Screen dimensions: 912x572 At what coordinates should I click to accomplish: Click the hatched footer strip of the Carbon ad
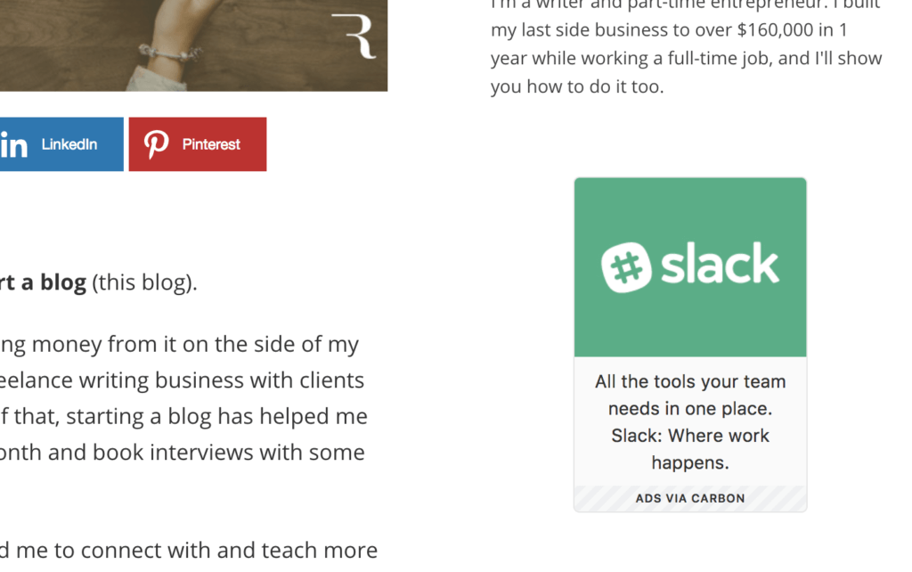click(689, 498)
